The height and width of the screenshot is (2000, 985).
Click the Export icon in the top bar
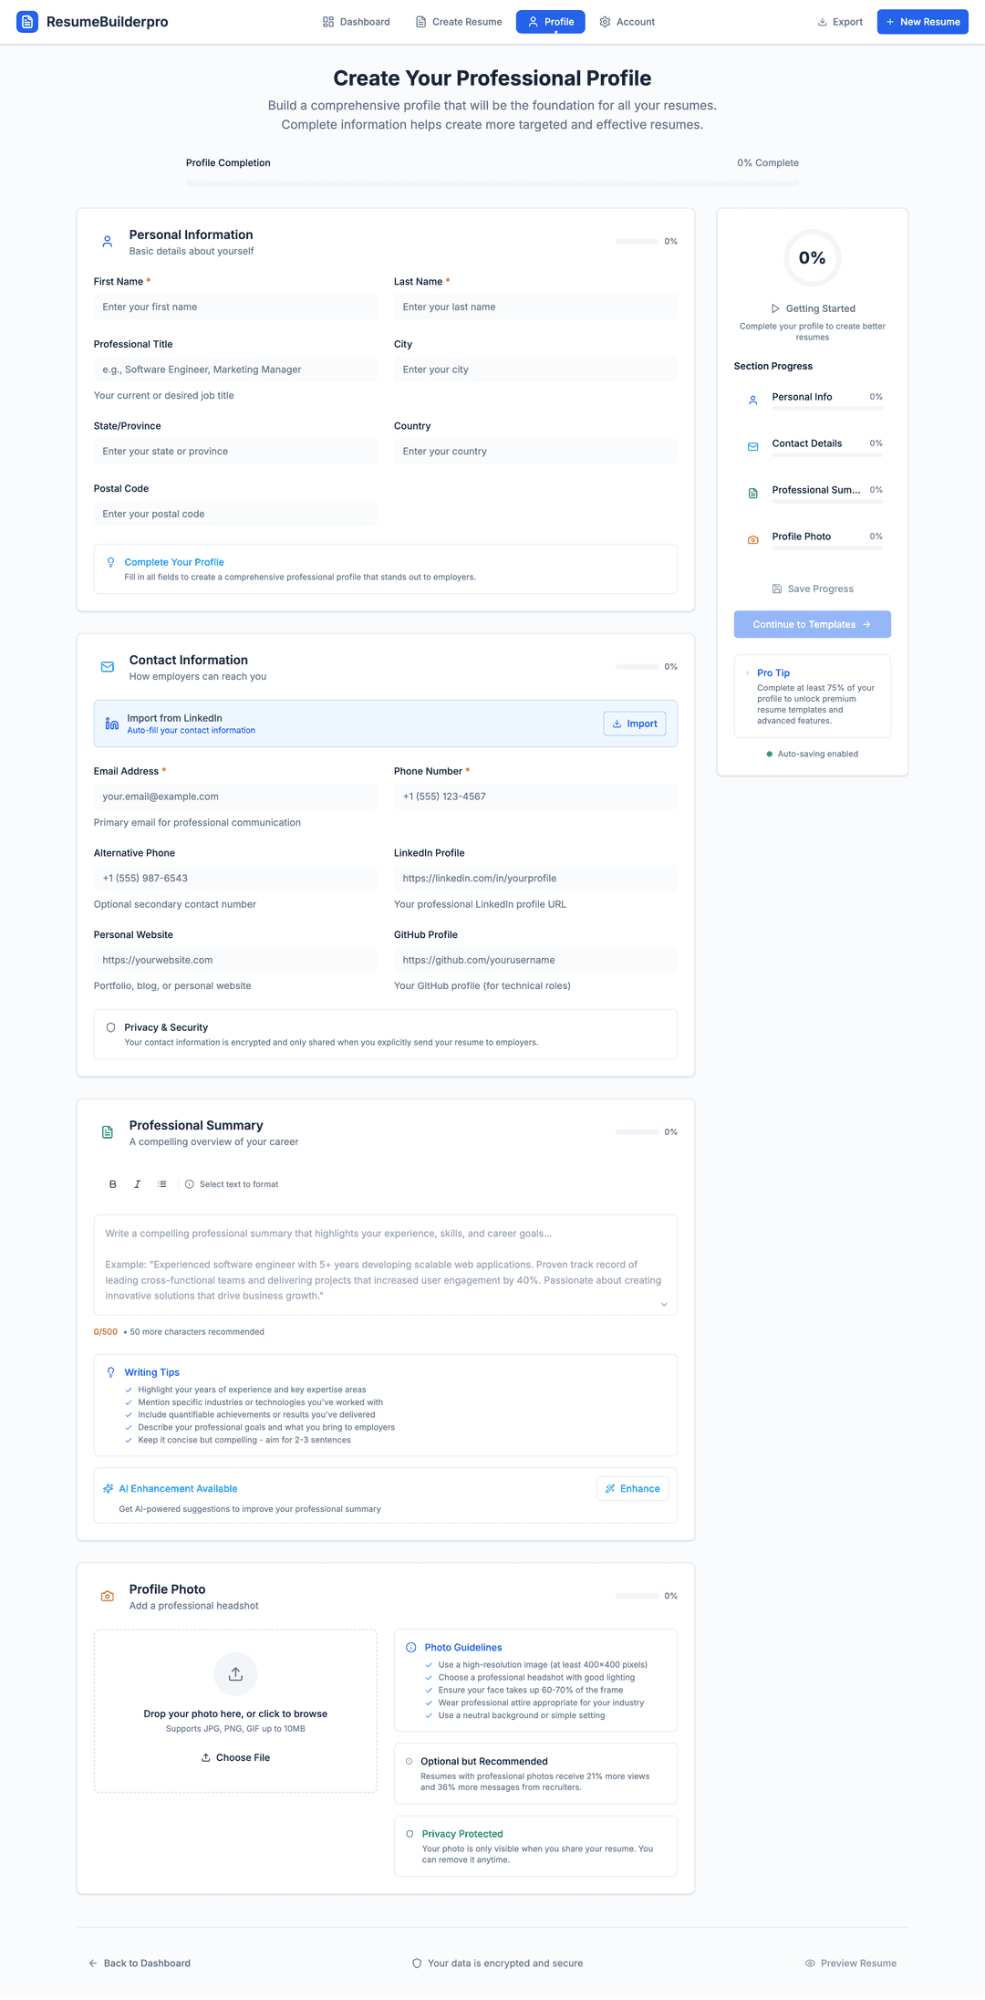(x=821, y=21)
